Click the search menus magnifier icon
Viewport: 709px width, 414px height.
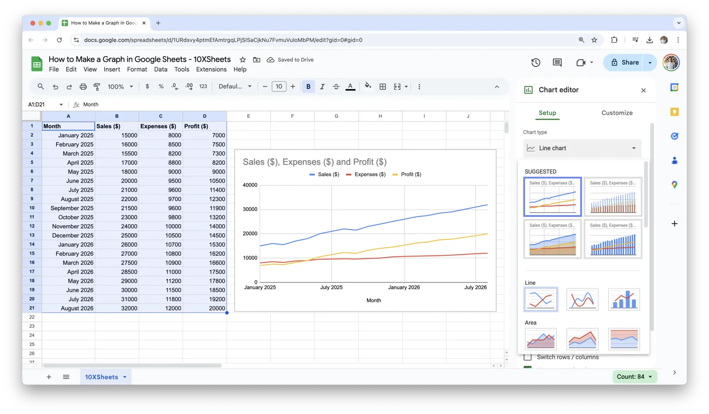pyautogui.click(x=41, y=87)
